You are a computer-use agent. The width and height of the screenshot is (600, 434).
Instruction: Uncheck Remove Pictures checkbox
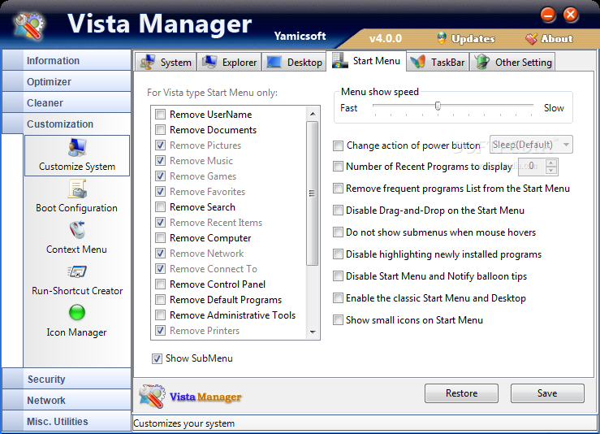[160, 145]
